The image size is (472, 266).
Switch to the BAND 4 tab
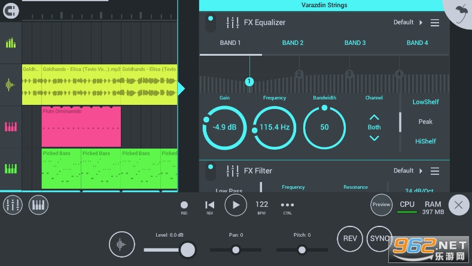click(x=417, y=43)
